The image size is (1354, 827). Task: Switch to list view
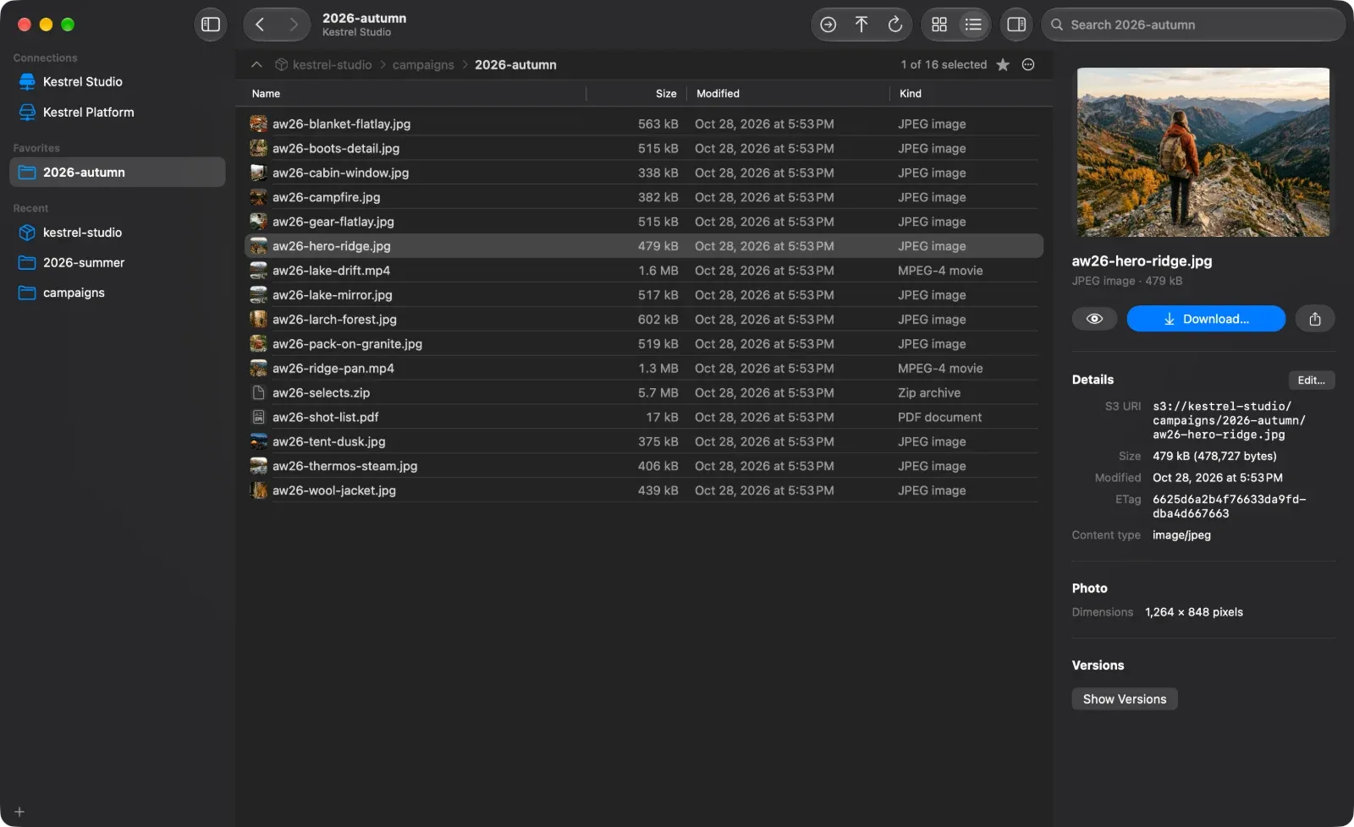(973, 25)
